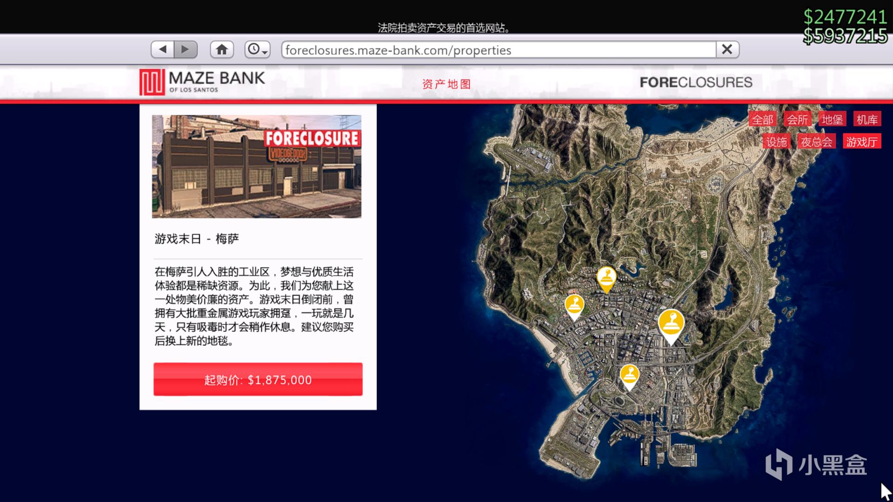Open the 资产地图 property map link
Screen dimensions: 893x502
tap(446, 84)
